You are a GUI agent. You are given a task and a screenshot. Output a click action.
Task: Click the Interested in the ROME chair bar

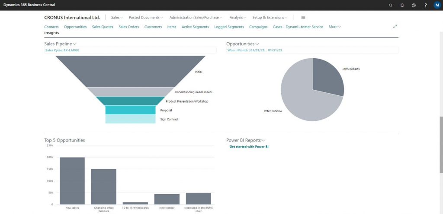pyautogui.click(x=198, y=198)
